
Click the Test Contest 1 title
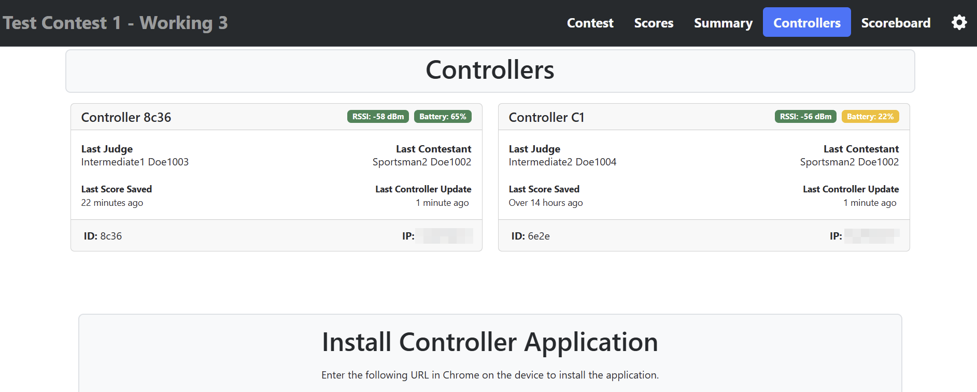pos(115,23)
